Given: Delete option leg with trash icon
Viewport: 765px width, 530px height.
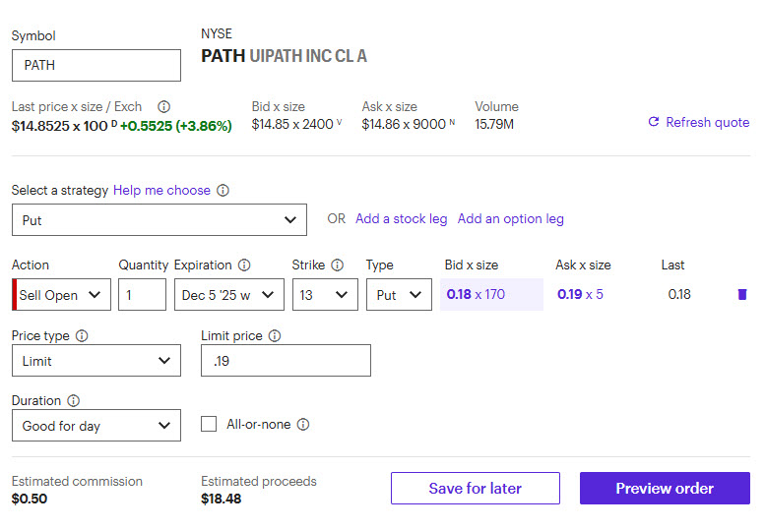Looking at the screenshot, I should [741, 294].
